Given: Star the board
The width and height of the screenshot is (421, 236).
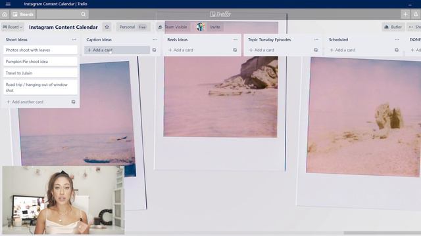Looking at the screenshot, I should click(x=107, y=27).
